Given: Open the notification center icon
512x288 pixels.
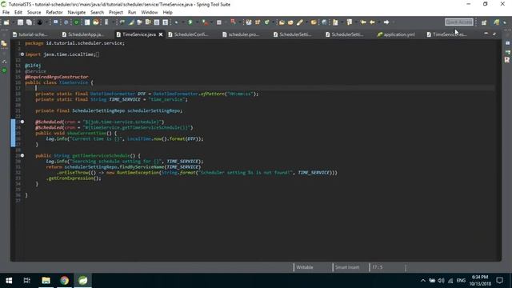Looking at the screenshot, I should click(499, 281).
